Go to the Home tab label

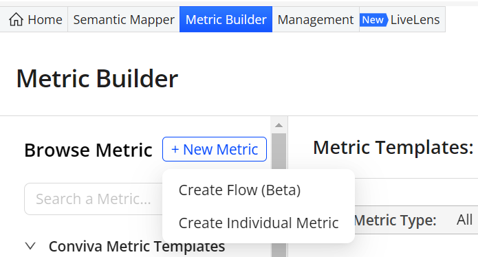click(45, 20)
